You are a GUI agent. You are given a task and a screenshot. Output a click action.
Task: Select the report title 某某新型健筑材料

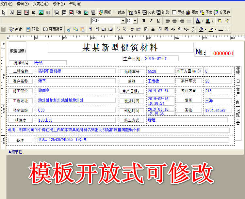pos(121,48)
